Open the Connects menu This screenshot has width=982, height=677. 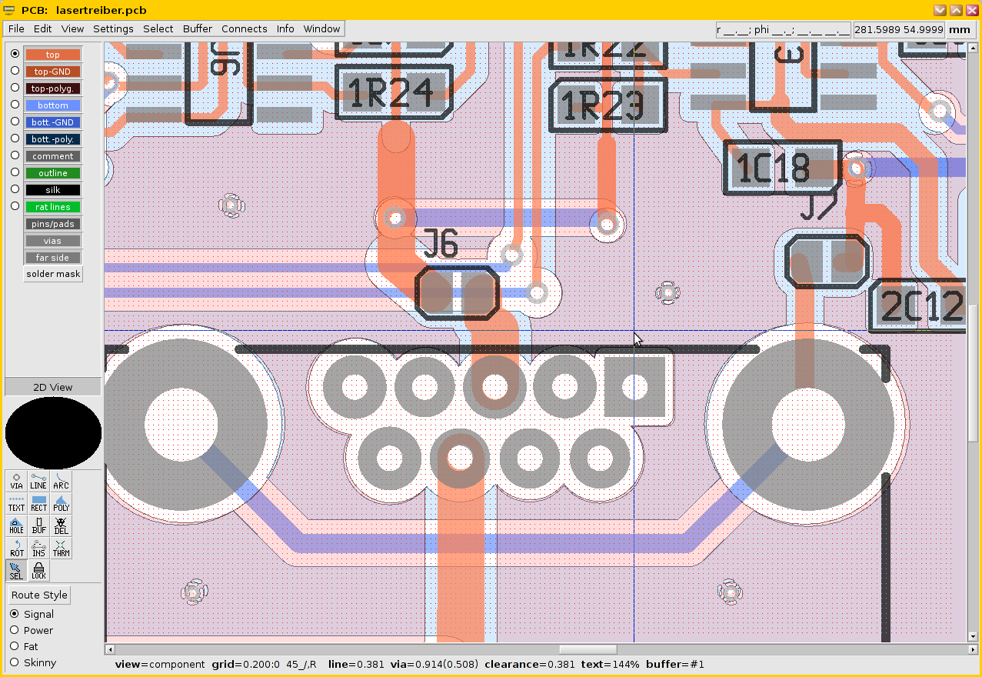(244, 28)
